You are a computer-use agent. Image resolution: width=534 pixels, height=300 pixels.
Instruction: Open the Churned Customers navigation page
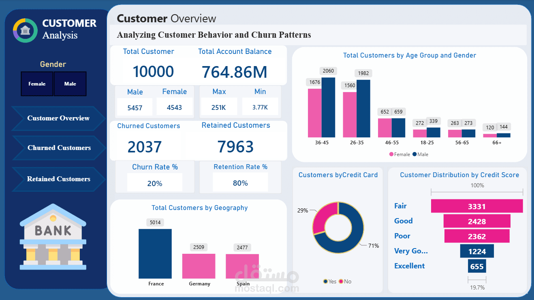58,148
